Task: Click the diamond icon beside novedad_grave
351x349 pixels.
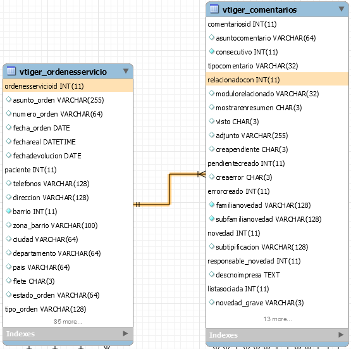Action: [x=211, y=302]
